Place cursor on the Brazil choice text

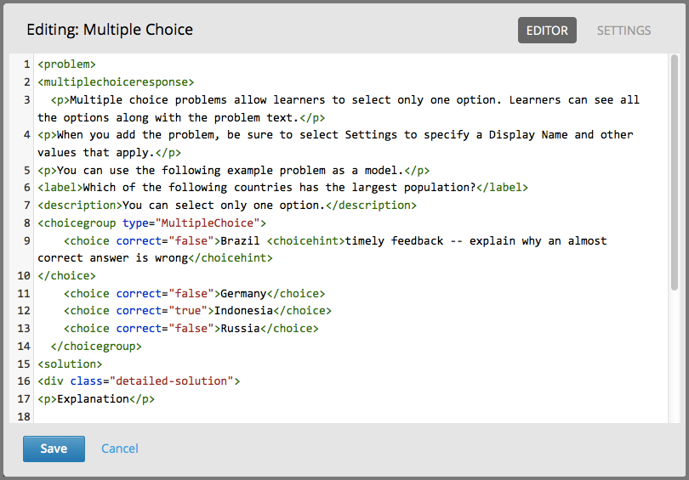240,241
